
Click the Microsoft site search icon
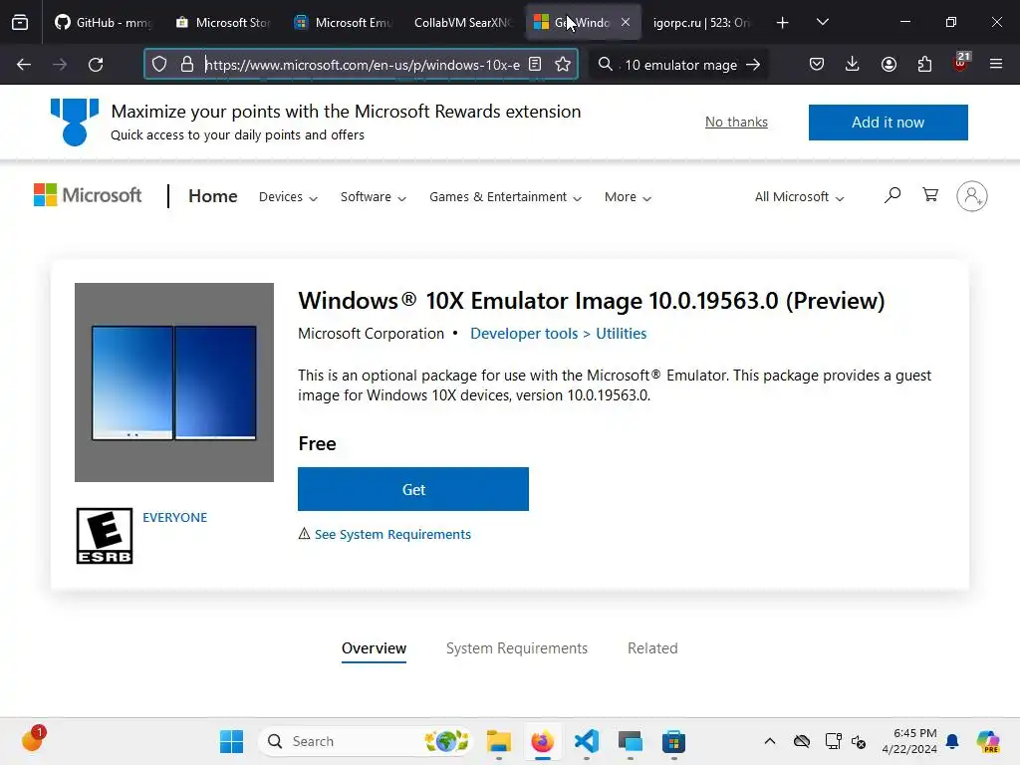click(892, 195)
